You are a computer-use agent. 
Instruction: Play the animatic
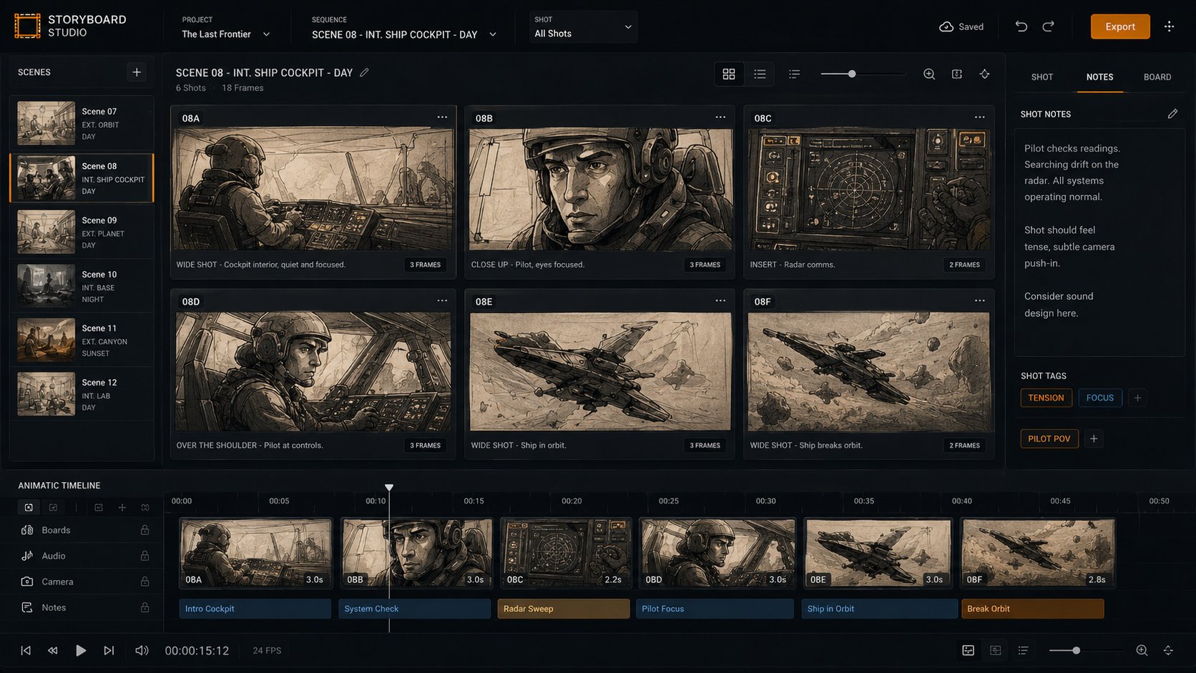coord(81,650)
